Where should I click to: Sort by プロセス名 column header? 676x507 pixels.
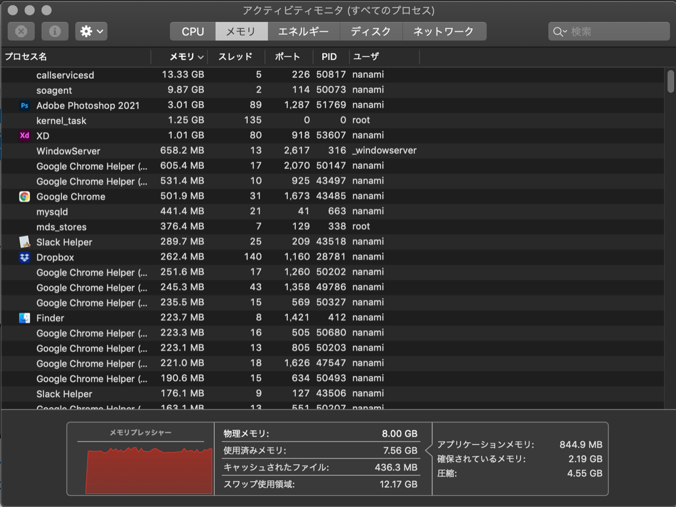click(75, 57)
